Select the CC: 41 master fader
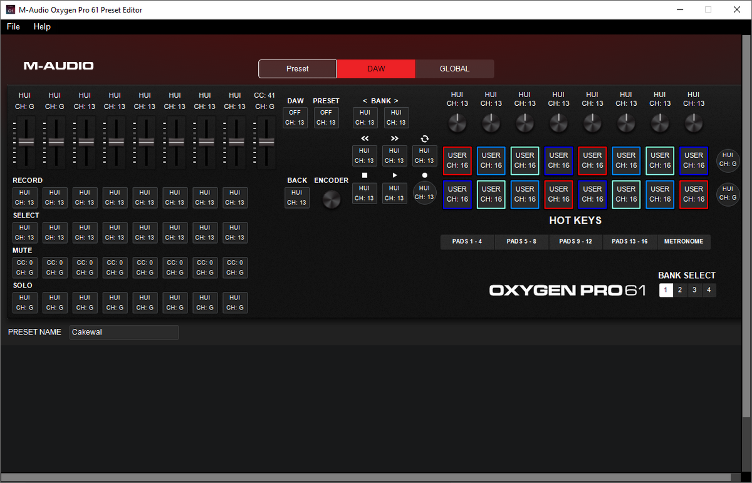Screen dimensions: 752x483 pyautogui.click(x=266, y=142)
